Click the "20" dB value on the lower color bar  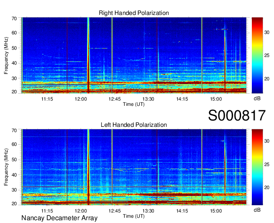pyautogui.click(x=267, y=187)
